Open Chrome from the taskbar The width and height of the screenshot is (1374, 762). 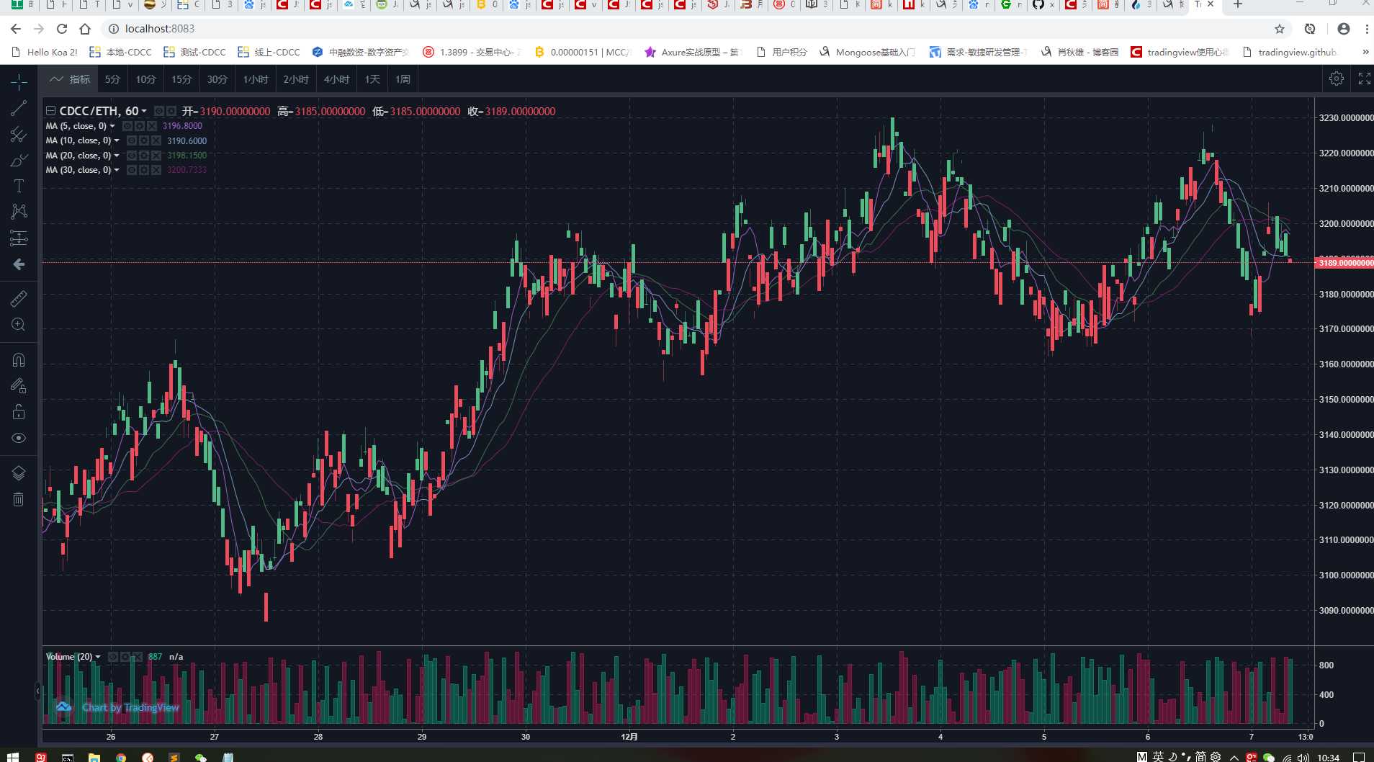pos(121,758)
